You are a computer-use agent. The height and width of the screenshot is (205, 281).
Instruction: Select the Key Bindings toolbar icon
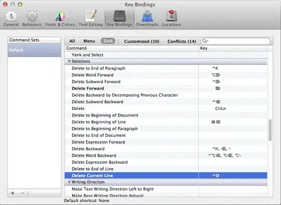pyautogui.click(x=119, y=19)
